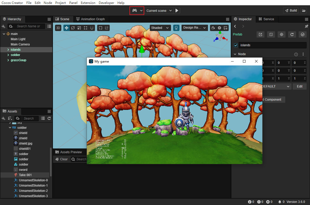Select the Rotate gizmo tool

coord(73,28)
